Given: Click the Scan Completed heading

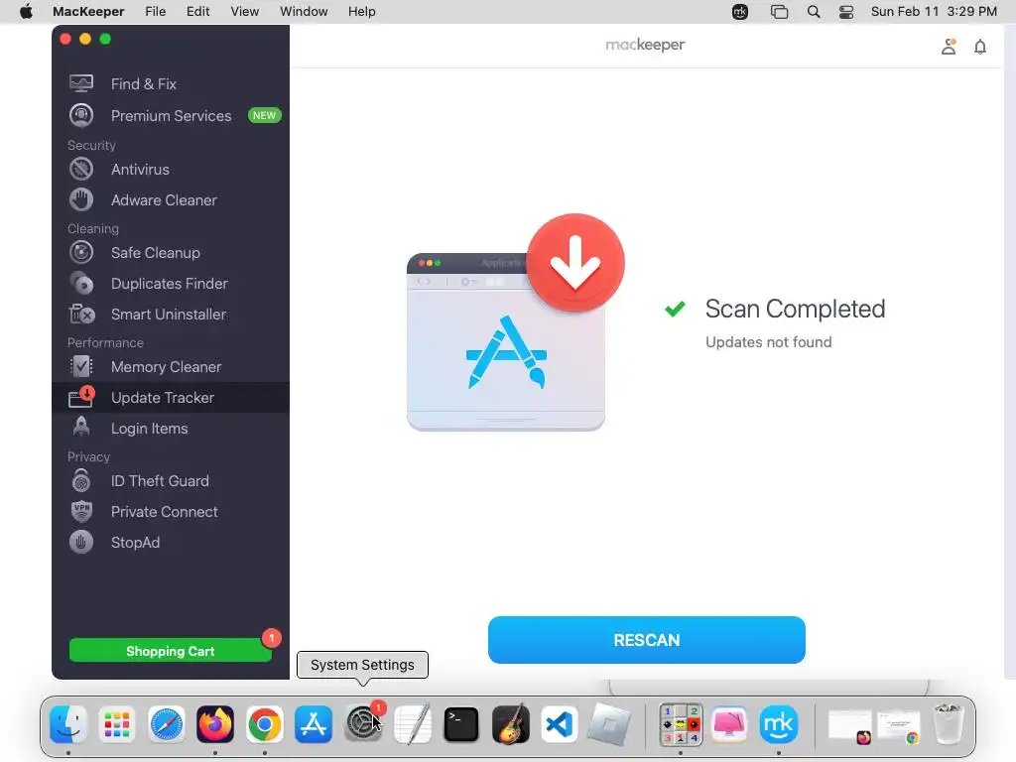Looking at the screenshot, I should [x=795, y=309].
